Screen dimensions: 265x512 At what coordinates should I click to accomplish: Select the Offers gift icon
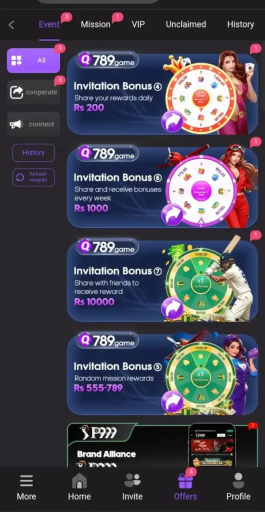185,480
